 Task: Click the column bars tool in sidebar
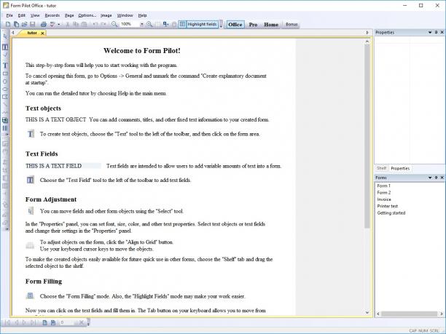click(x=5, y=128)
